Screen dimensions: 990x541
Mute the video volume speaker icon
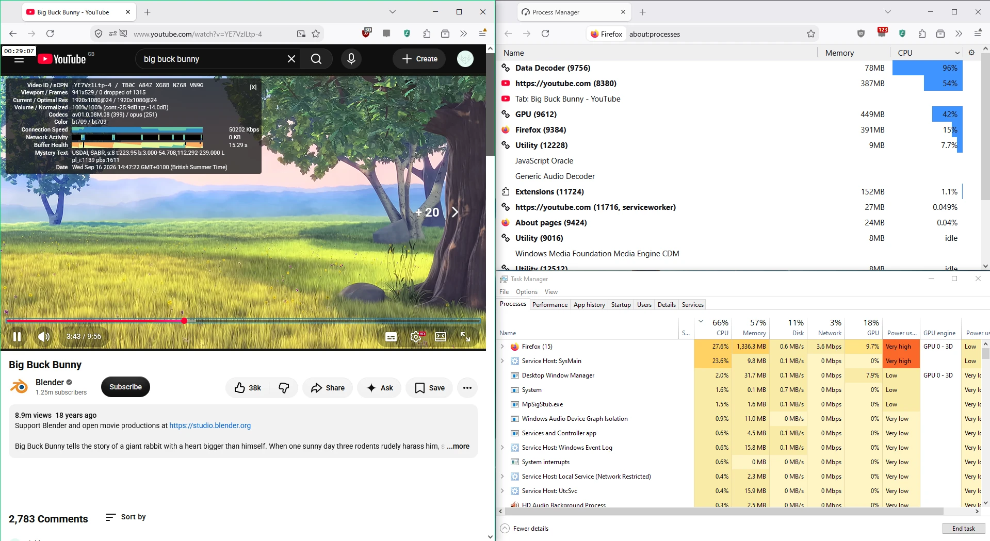[x=44, y=337]
